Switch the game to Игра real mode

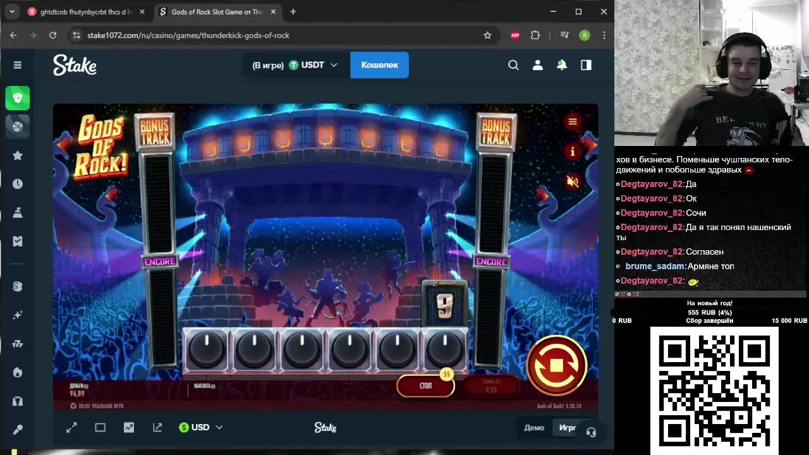tap(568, 428)
